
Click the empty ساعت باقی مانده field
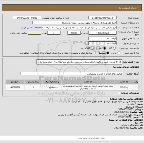(x=34, y=33)
